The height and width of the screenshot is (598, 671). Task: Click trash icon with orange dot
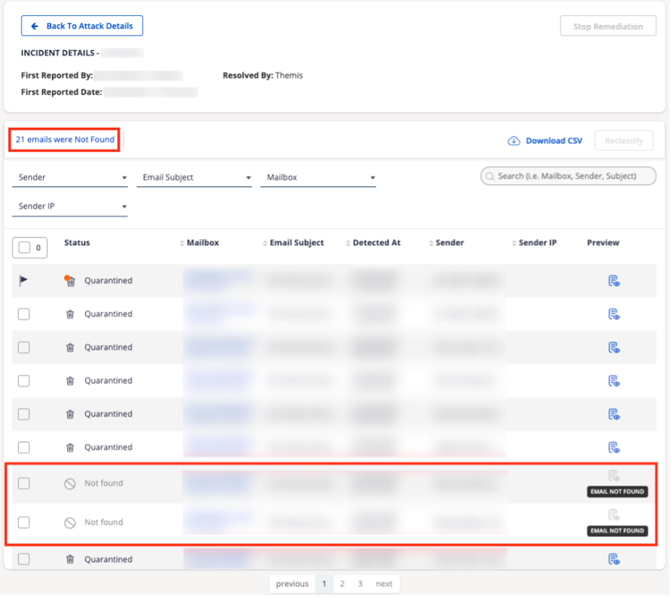70,281
